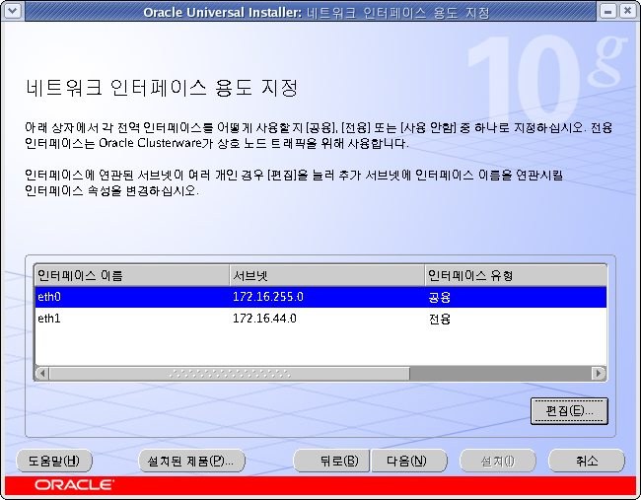The height and width of the screenshot is (500, 641).
Task: Click the 전용 interface type cell
Action: click(x=440, y=319)
